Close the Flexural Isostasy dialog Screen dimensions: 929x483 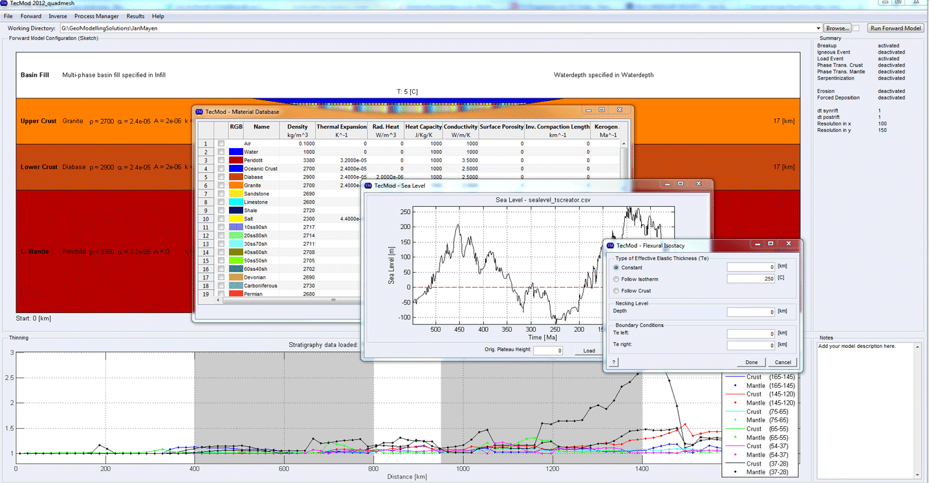click(788, 244)
